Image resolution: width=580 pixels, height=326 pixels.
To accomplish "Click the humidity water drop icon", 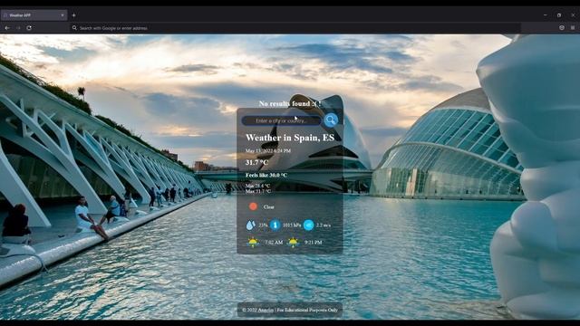I will pyautogui.click(x=251, y=225).
